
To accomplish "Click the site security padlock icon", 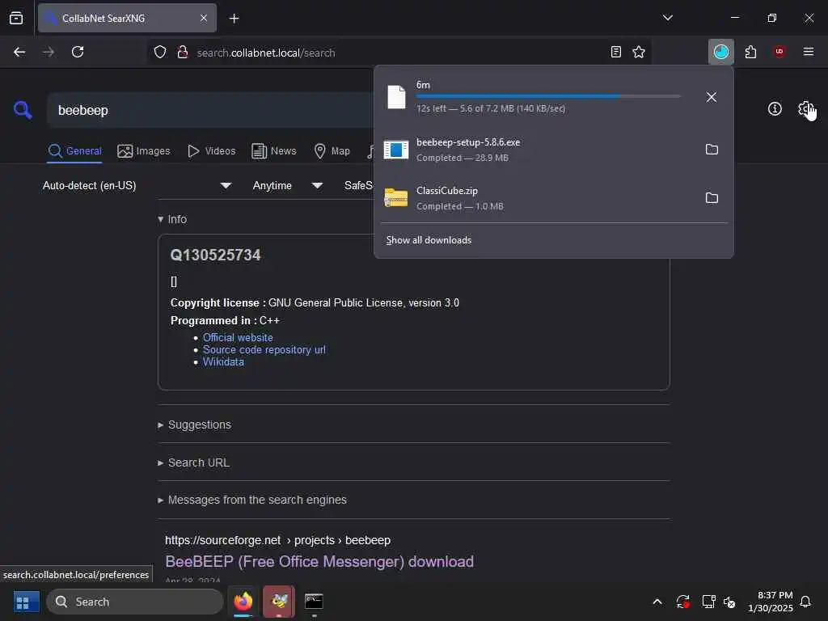I will pos(183,52).
